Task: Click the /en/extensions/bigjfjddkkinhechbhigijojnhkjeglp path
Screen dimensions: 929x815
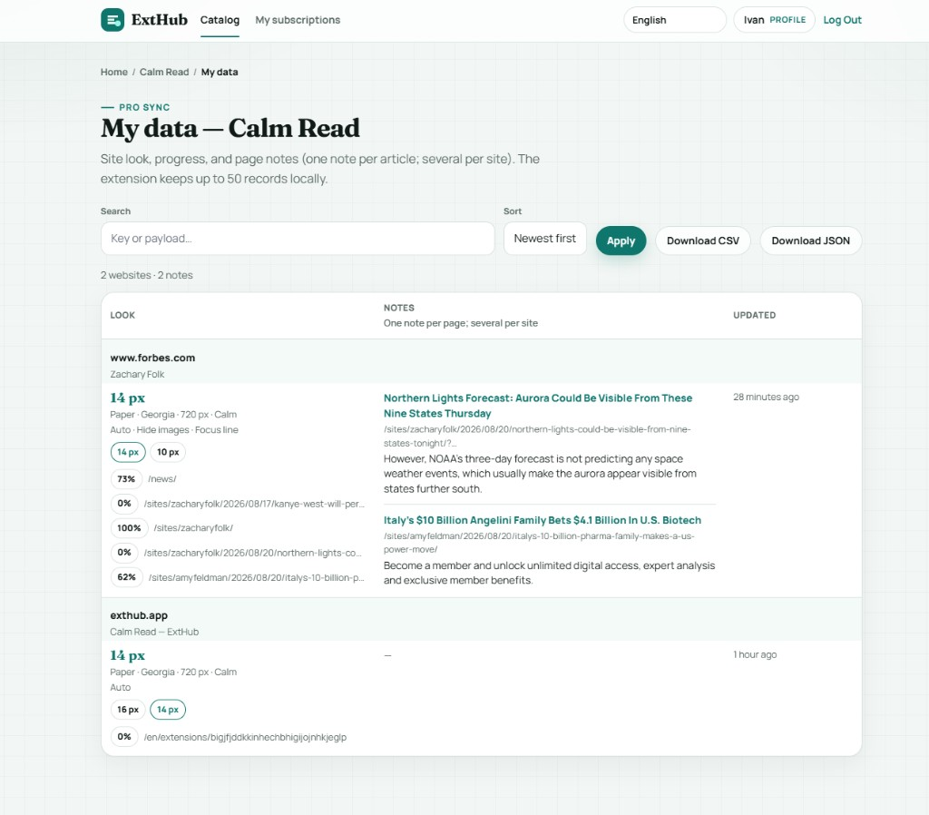Action: click(245, 737)
